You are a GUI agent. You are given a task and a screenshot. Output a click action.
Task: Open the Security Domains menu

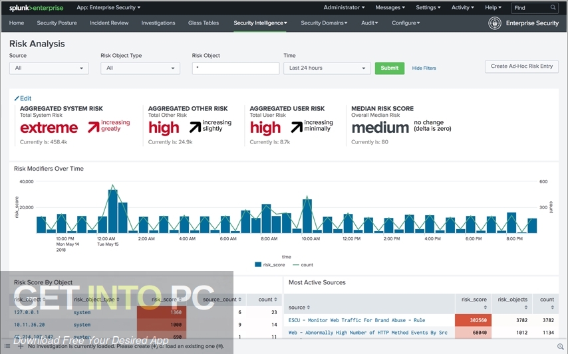(x=324, y=23)
